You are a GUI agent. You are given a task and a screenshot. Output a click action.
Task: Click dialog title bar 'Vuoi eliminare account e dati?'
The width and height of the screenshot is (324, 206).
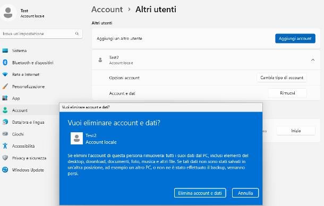point(161,107)
